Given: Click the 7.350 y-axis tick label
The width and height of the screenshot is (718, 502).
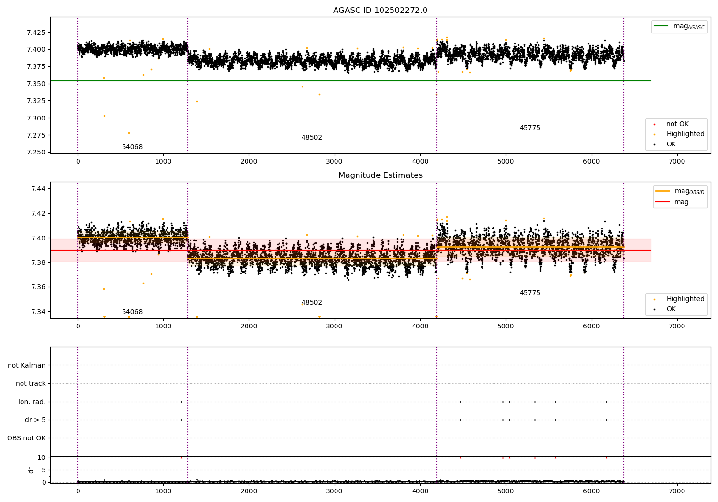Looking at the screenshot, I should tap(36, 84).
